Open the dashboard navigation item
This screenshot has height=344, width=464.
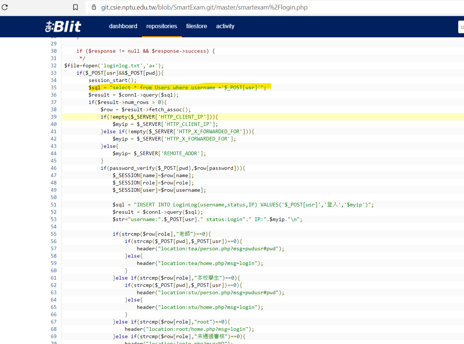pos(123,26)
